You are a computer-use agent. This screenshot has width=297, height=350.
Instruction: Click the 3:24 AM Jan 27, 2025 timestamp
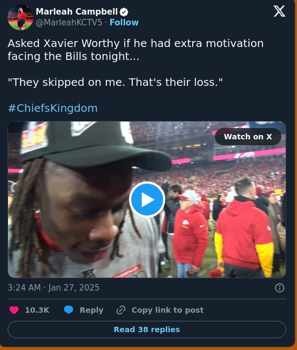[x=53, y=287]
